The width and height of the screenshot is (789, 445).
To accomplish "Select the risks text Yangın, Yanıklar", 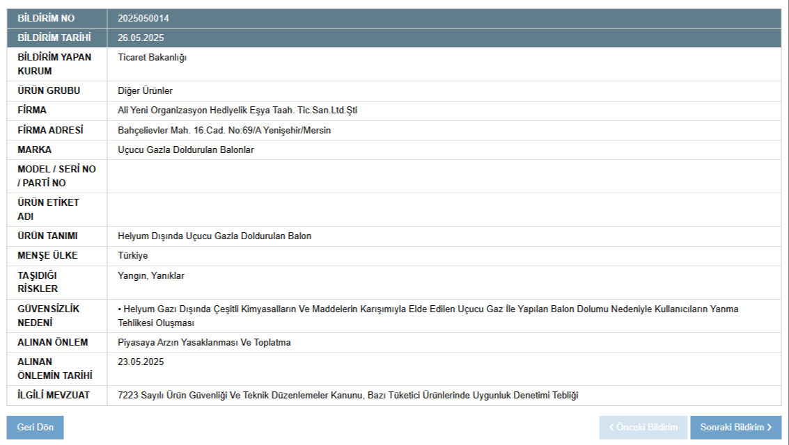I will click(151, 276).
